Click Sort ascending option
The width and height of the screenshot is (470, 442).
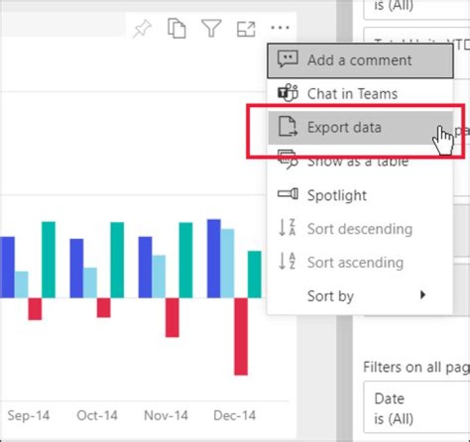click(360, 262)
